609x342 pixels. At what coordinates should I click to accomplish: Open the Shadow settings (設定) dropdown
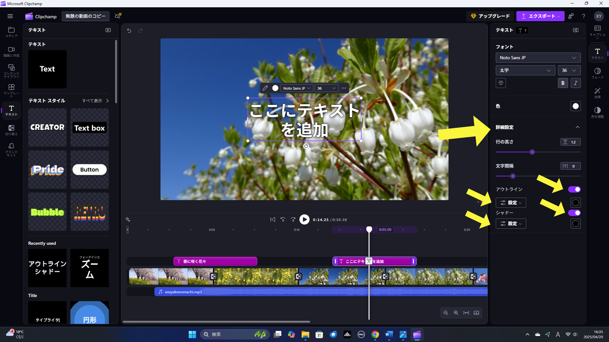[x=511, y=224]
